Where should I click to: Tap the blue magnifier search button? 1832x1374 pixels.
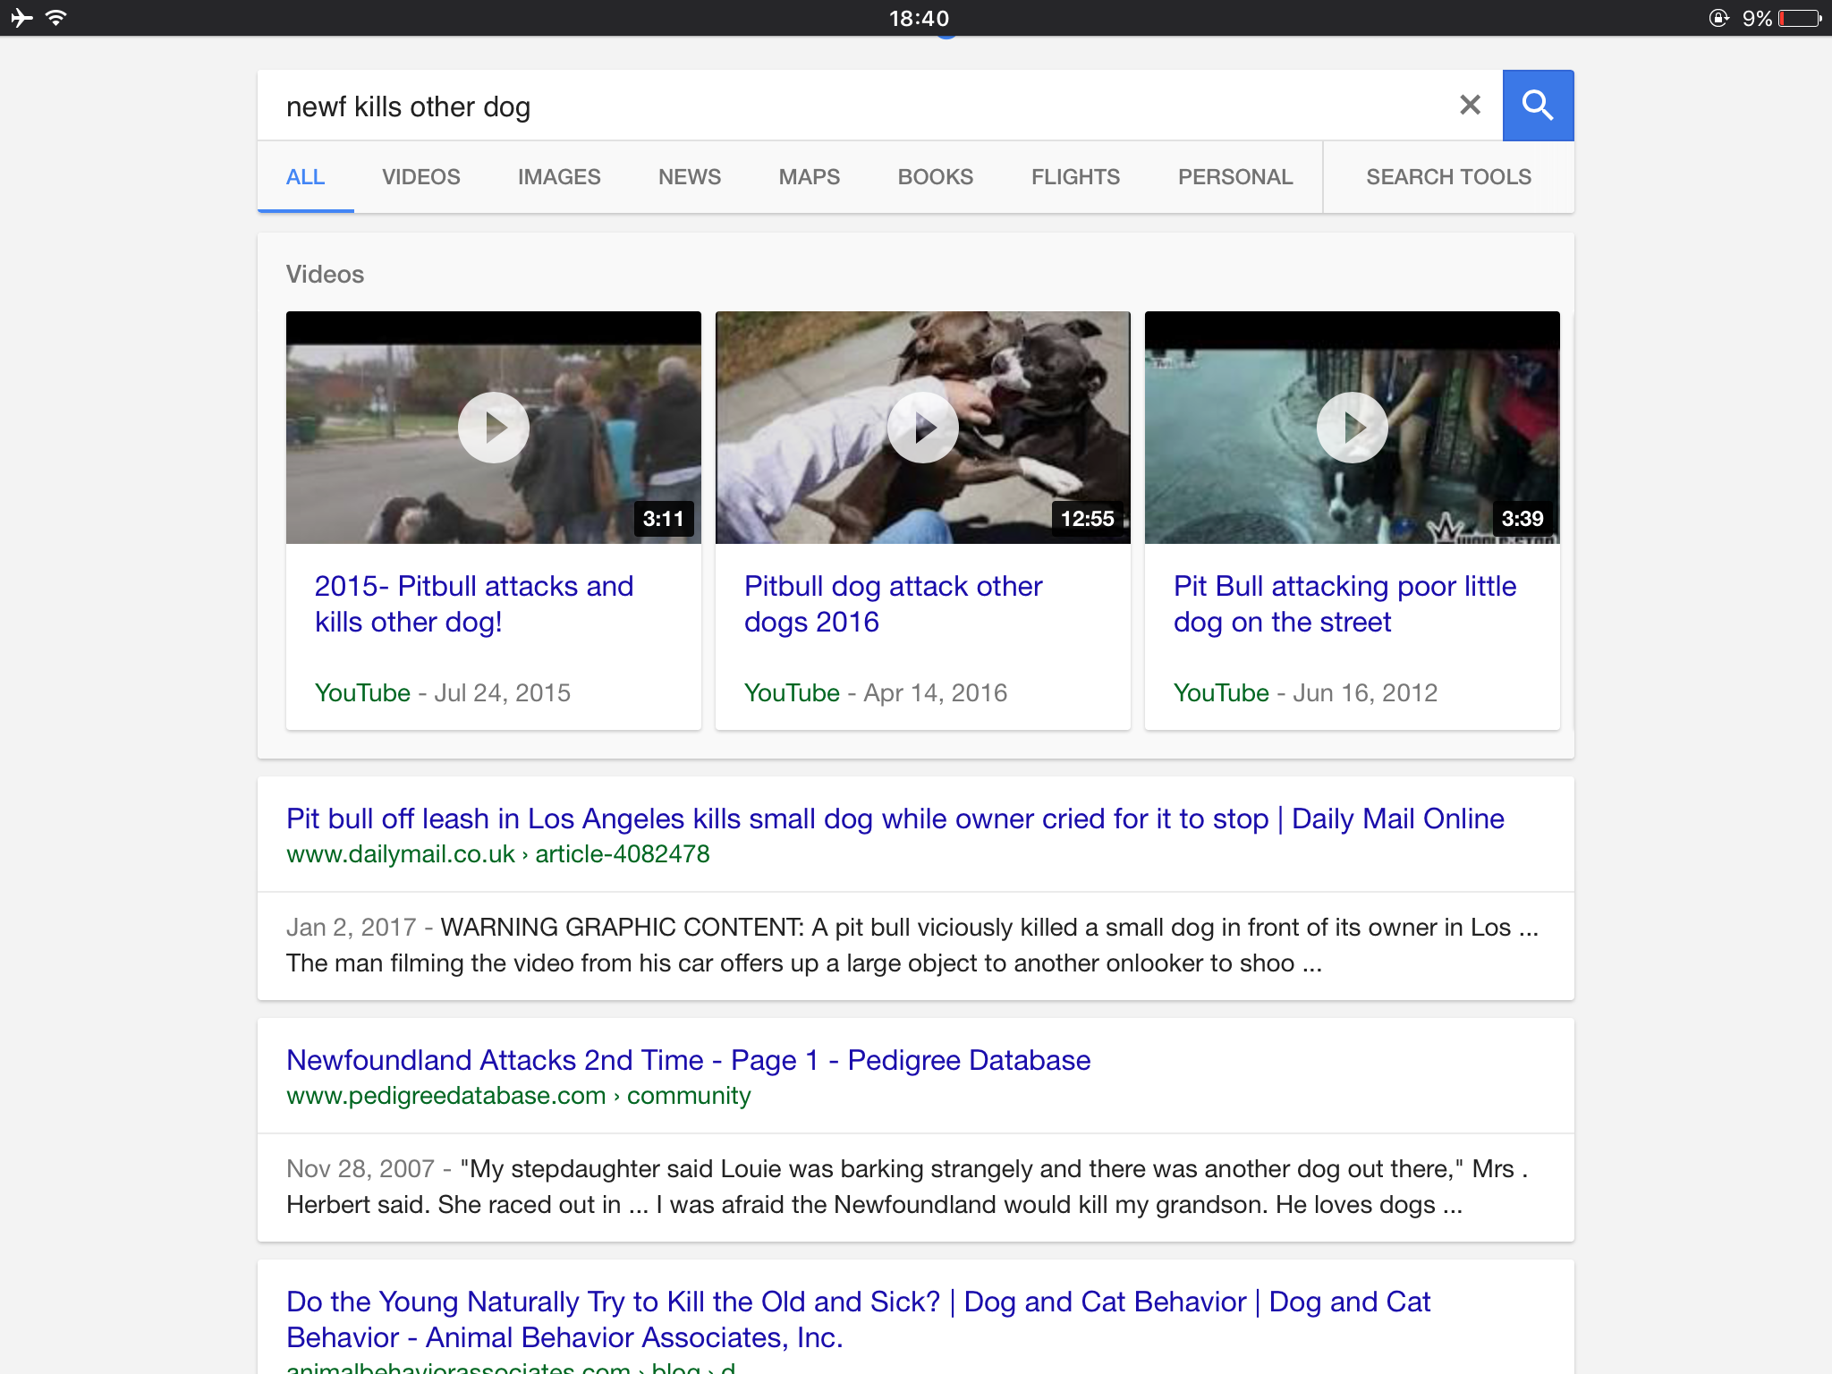coord(1537,106)
